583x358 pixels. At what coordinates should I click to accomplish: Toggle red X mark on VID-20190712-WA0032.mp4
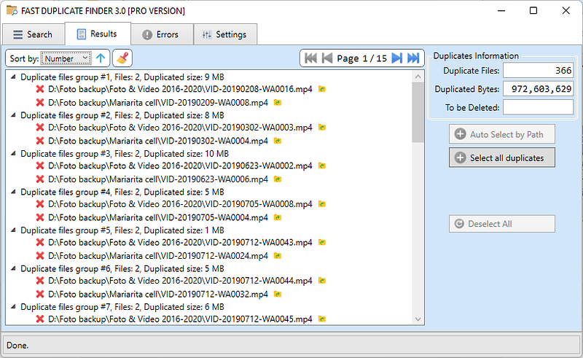click(x=40, y=294)
